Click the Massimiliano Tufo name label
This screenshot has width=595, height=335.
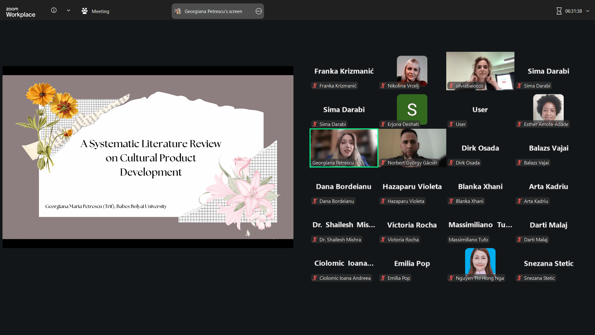click(x=468, y=240)
